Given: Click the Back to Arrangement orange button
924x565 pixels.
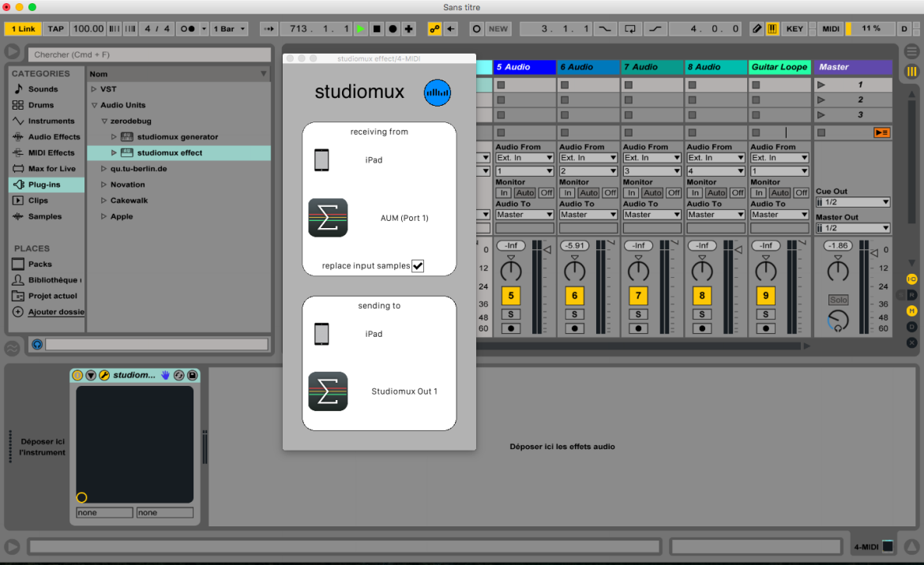Looking at the screenshot, I should pyautogui.click(x=881, y=133).
